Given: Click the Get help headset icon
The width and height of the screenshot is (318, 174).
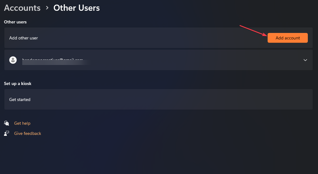Looking at the screenshot, I should pos(6,123).
